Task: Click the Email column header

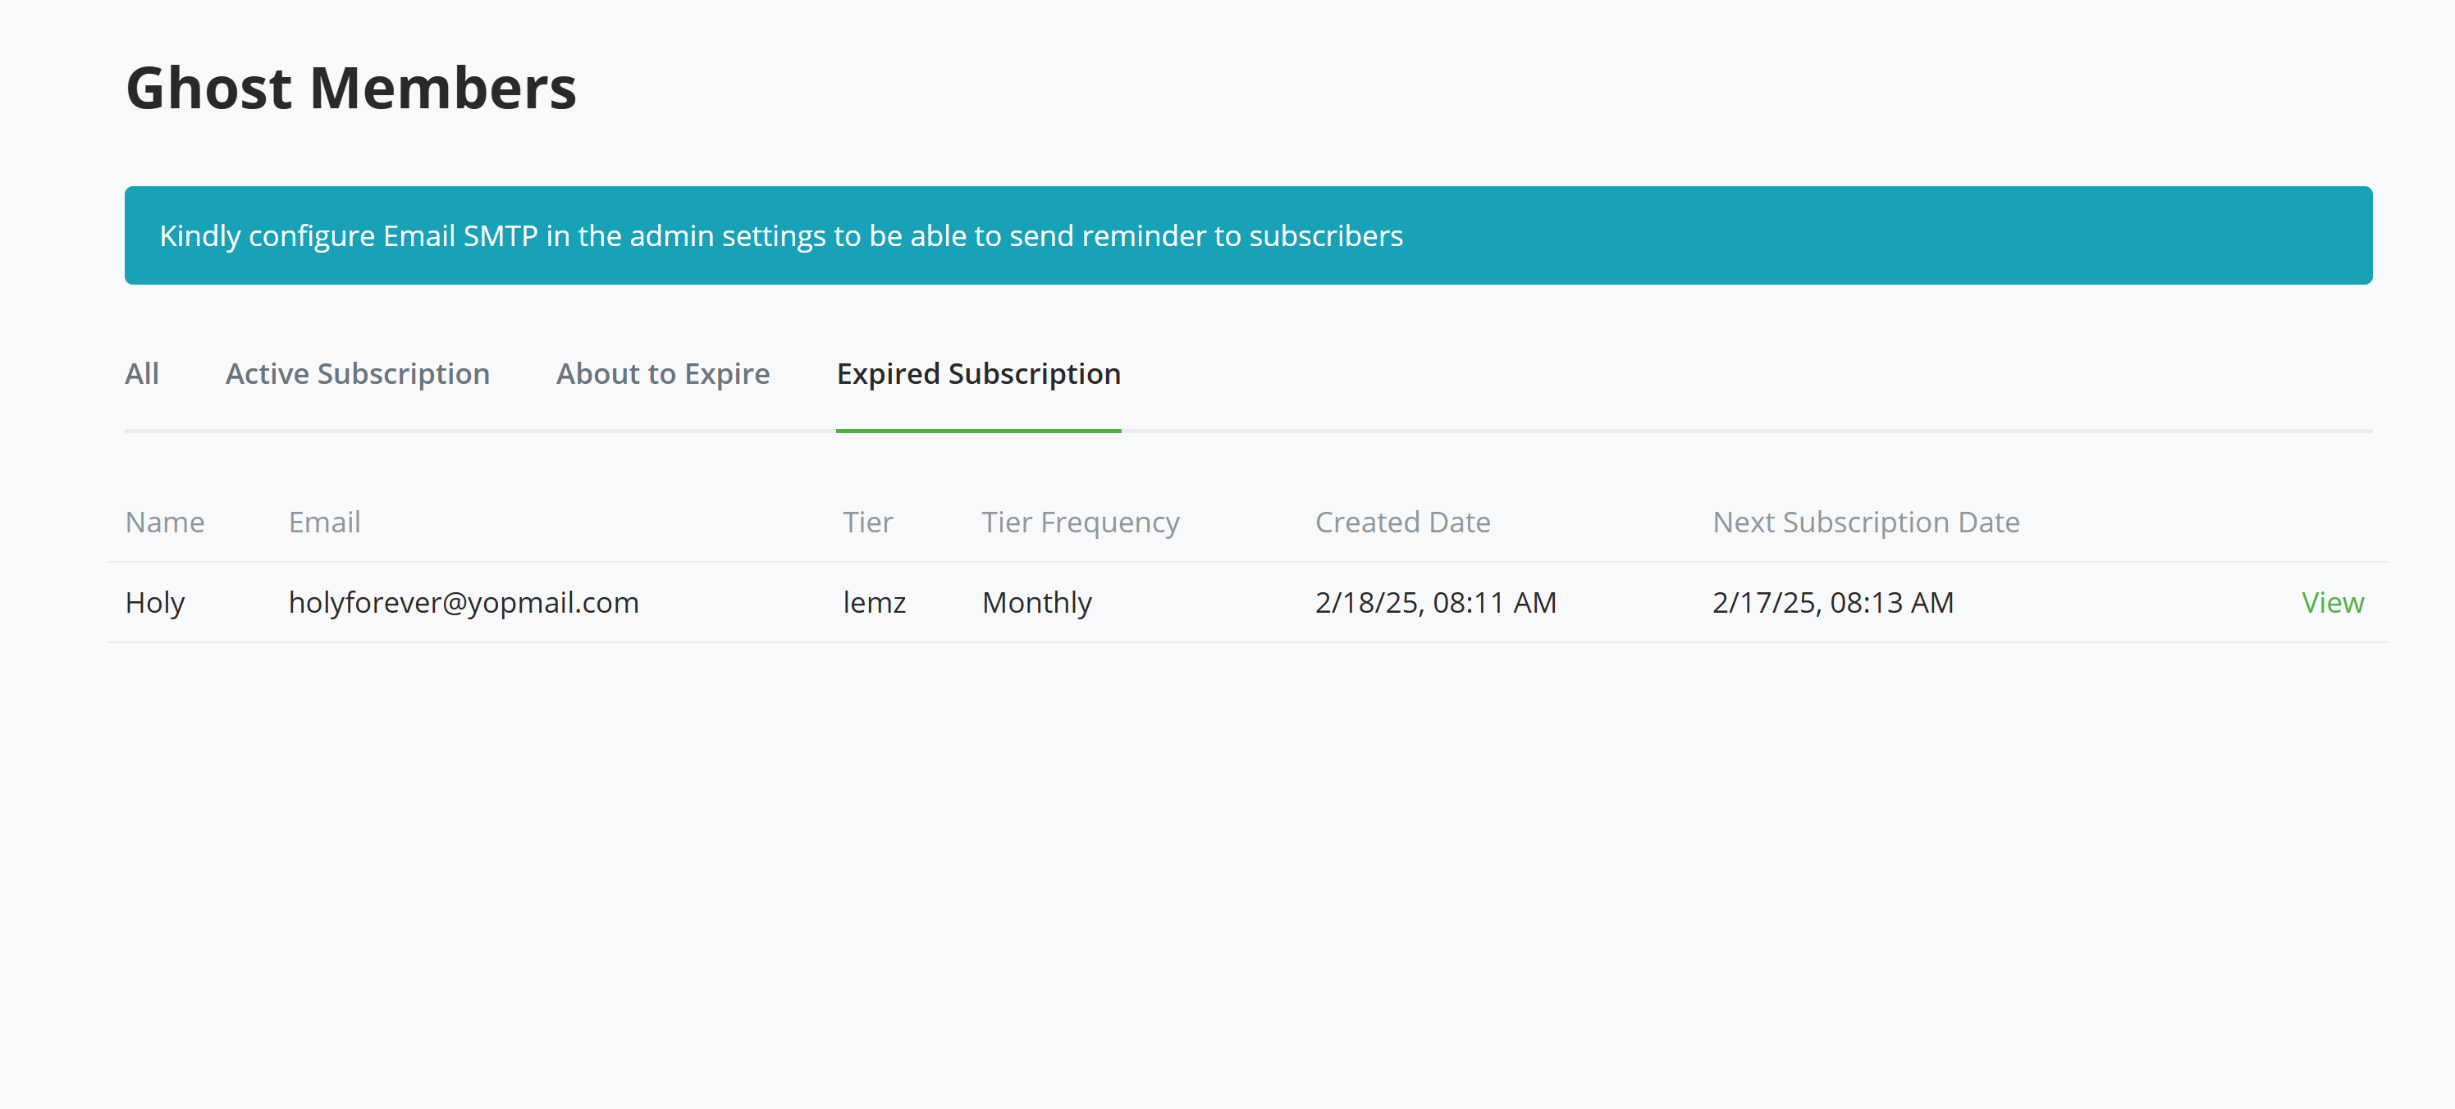Action: click(324, 521)
